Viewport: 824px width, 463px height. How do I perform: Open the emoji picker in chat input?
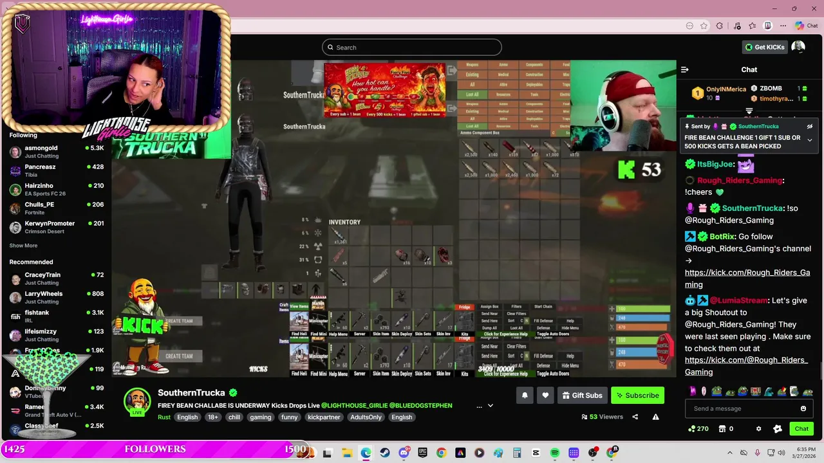[x=803, y=408]
